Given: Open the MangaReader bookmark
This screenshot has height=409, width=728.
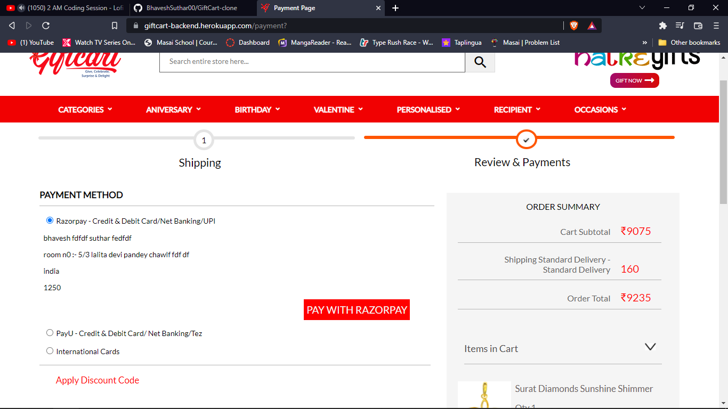Looking at the screenshot, I should pos(315,43).
